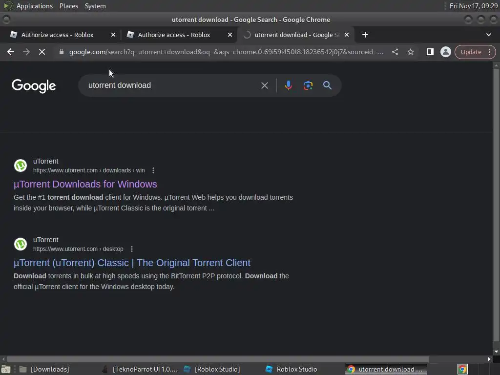
Task: Submit search with magnifying glass icon
Action: tap(327, 85)
